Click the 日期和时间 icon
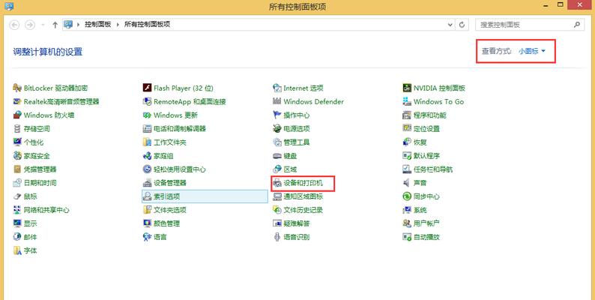595x300 pixels. 17,183
